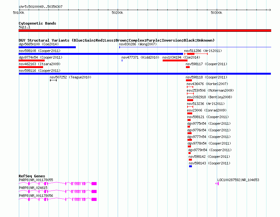Select the nsv511286 red loss glyph
The height and width of the screenshot is (217, 280).
(x=196, y=54)
